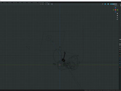Open the Tool properties tab
This screenshot has height=91, width=121.
click(120, 42)
